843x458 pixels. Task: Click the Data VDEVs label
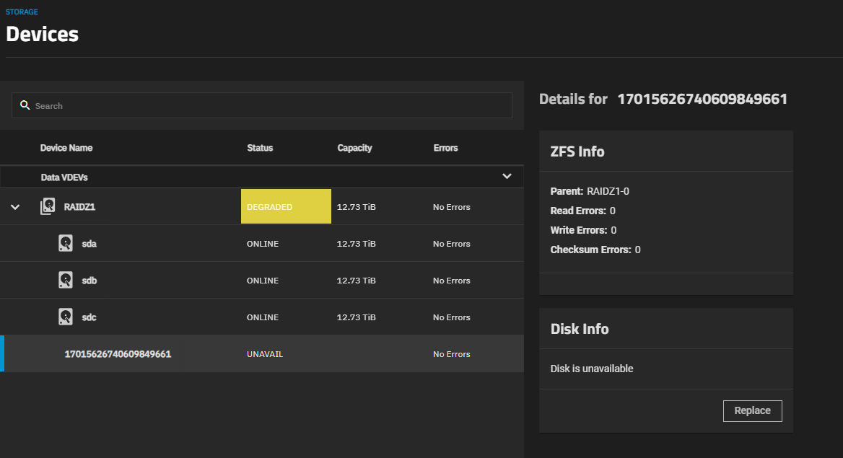pos(64,177)
